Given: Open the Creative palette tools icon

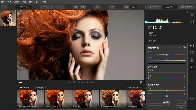Looking at the screenshot, I should tap(192, 53).
